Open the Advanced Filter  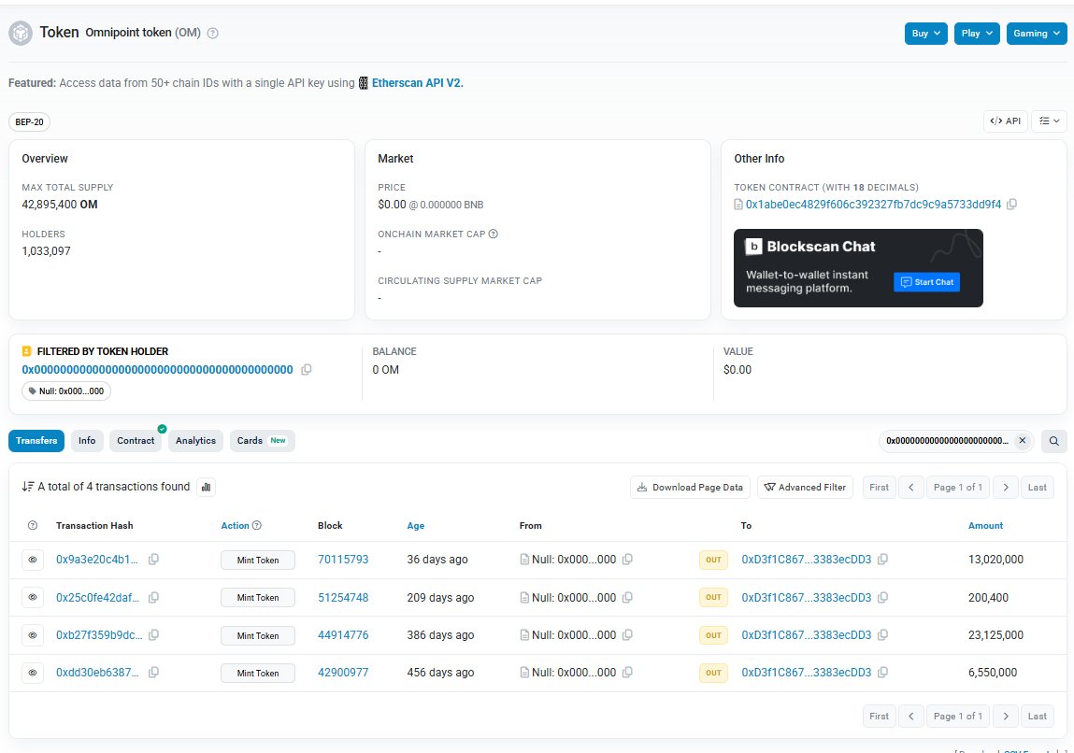click(x=805, y=488)
